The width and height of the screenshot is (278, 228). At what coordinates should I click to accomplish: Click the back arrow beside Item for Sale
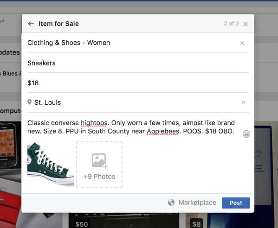(x=31, y=24)
